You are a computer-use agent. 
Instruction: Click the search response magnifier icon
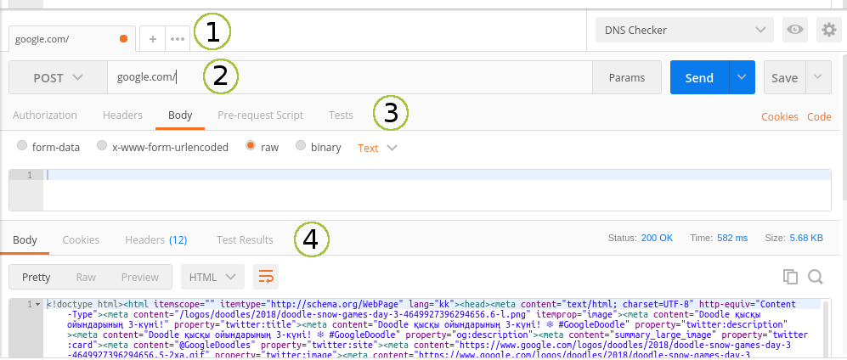pos(816,277)
